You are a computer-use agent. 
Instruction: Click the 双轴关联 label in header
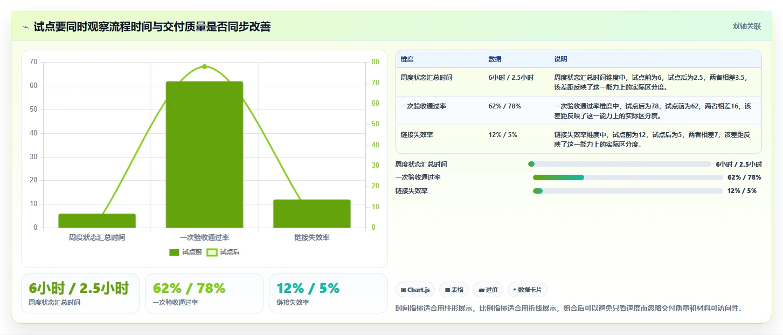747,26
